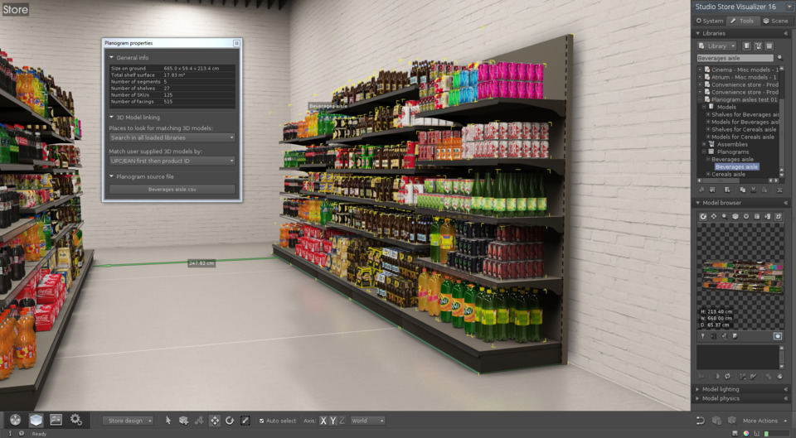Switch to the 3D cube view mode icon
796x438 pixels.
point(36,420)
